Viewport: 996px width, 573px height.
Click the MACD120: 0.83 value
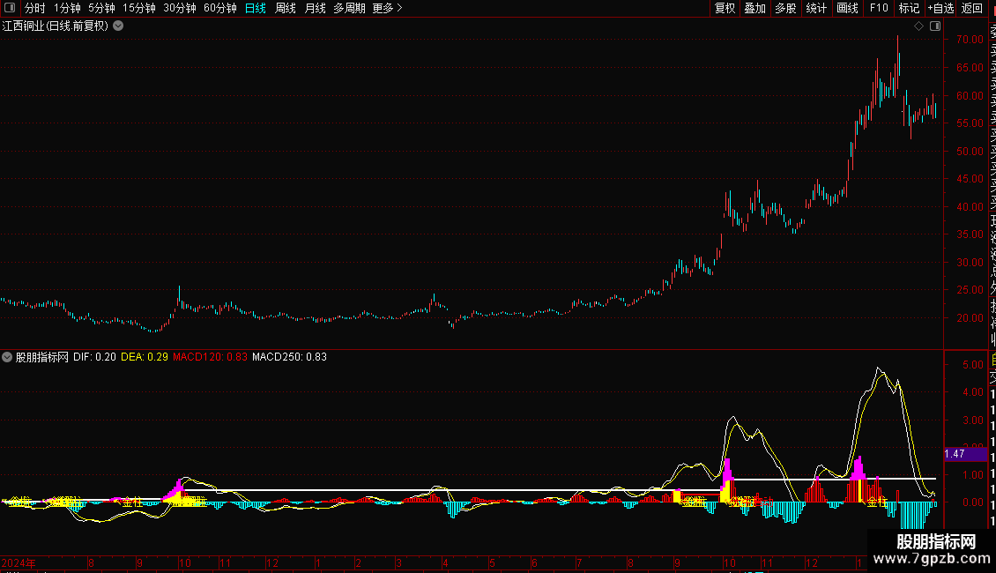pyautogui.click(x=211, y=357)
